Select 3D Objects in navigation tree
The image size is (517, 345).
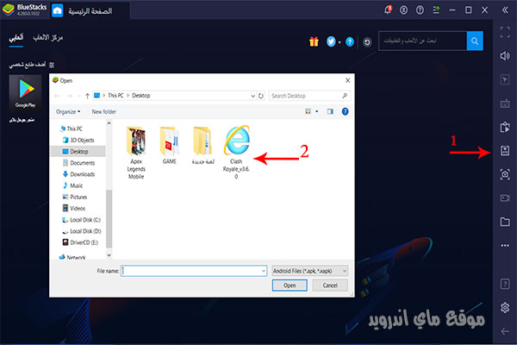(78, 141)
